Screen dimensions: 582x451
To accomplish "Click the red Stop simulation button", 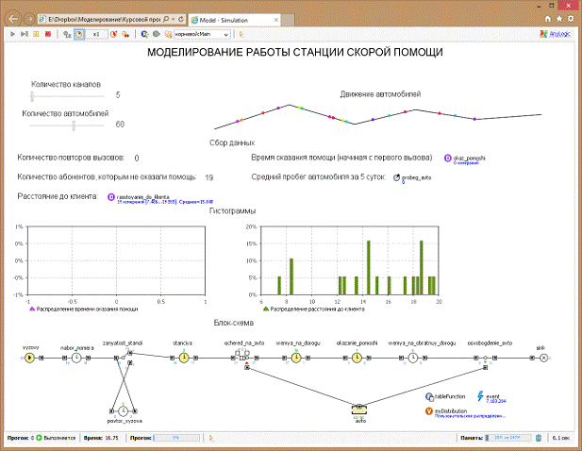I will (47, 34).
